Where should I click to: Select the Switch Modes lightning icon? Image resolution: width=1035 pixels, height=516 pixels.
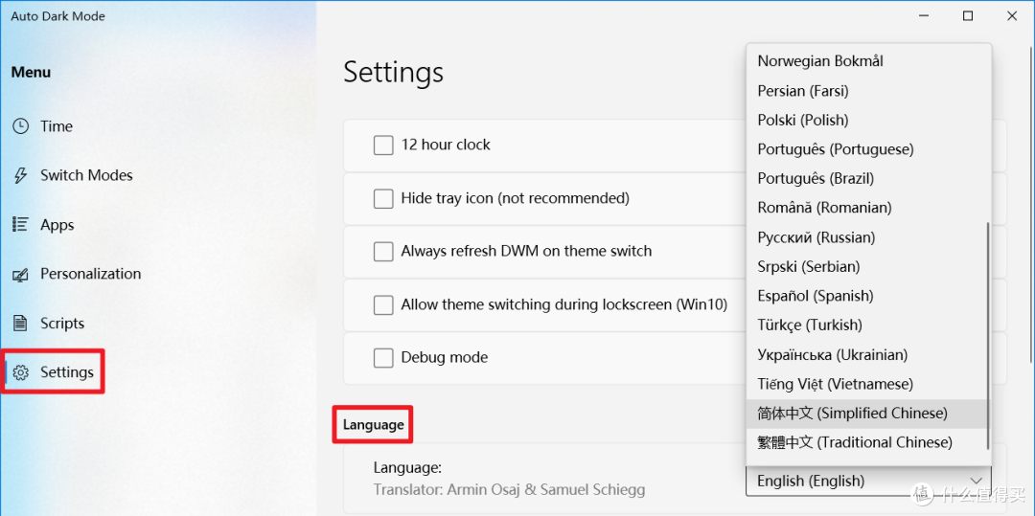coord(21,175)
